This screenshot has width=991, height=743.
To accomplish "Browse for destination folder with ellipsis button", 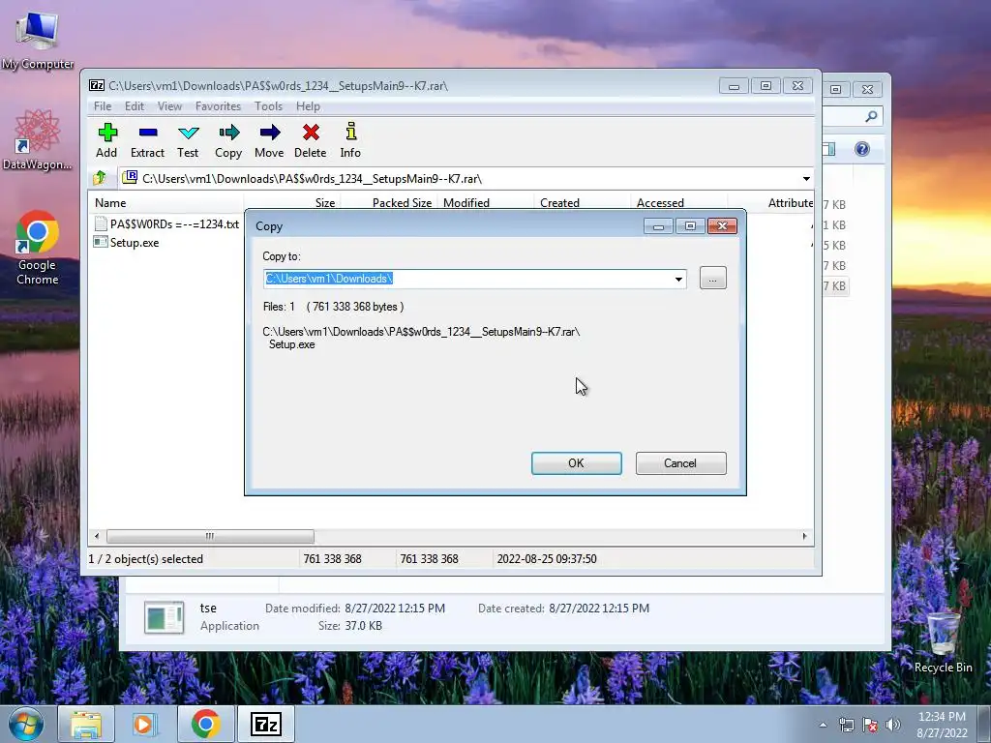I will 713,279.
